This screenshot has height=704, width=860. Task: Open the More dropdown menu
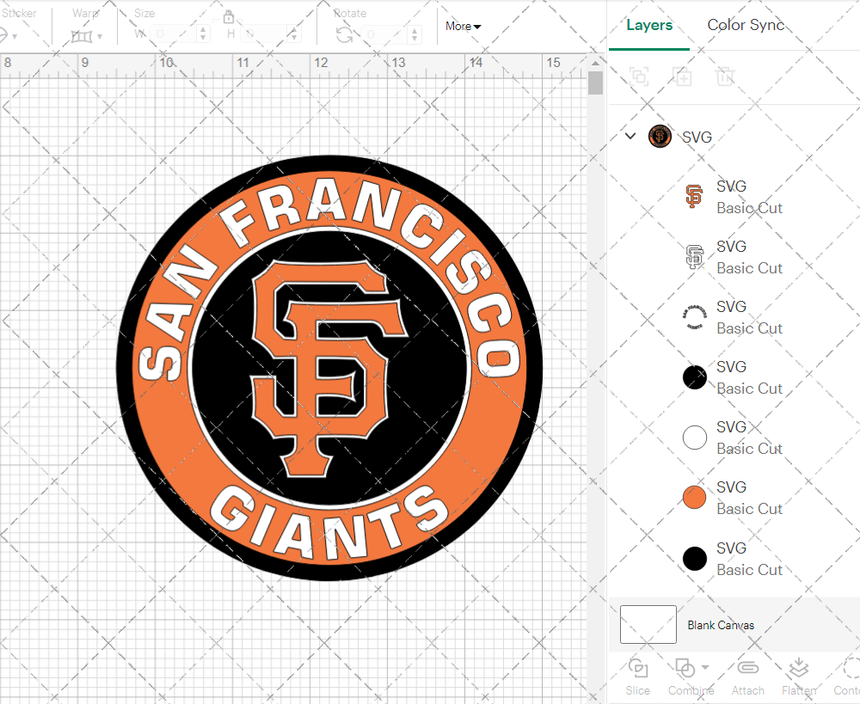pos(463,27)
